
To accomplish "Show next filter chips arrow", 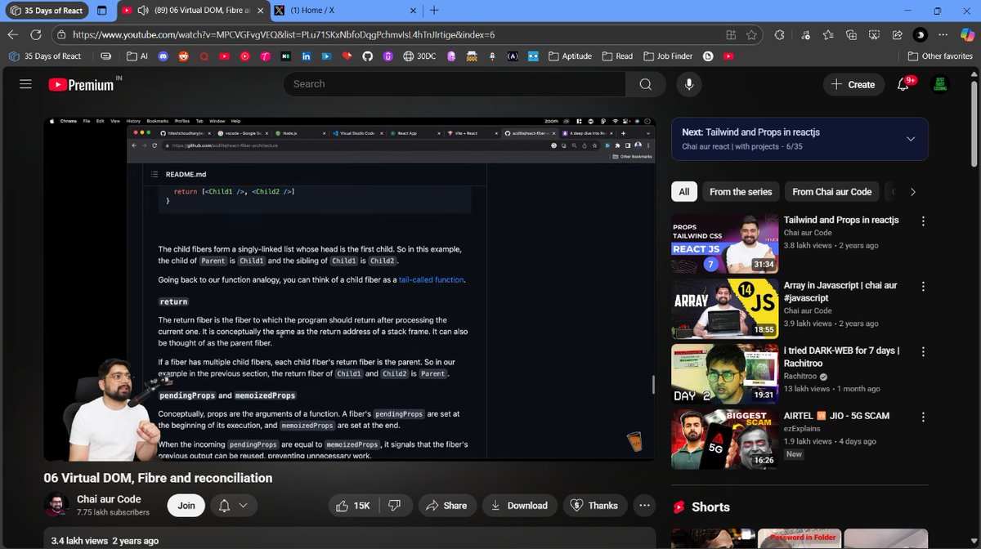I will pos(912,192).
